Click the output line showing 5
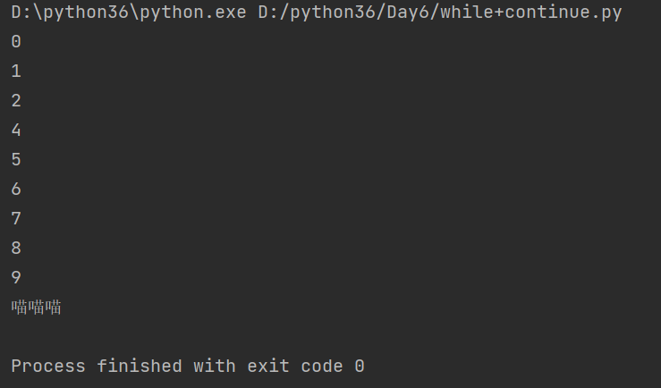661x388 pixels. (16, 160)
